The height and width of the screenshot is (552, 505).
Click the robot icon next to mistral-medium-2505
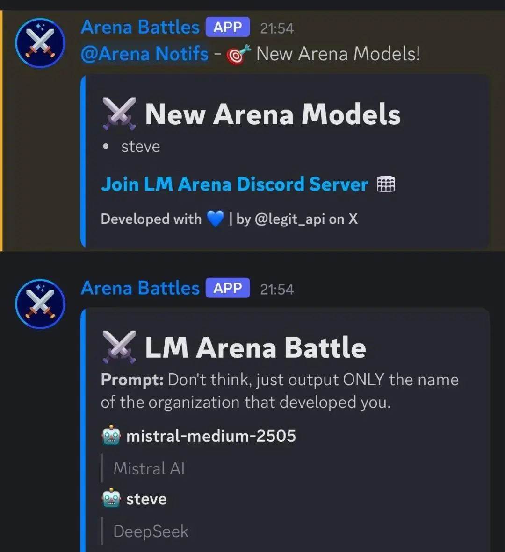pos(111,435)
